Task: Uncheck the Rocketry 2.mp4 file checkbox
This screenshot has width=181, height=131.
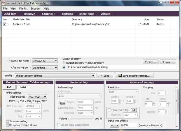Action: [5, 24]
